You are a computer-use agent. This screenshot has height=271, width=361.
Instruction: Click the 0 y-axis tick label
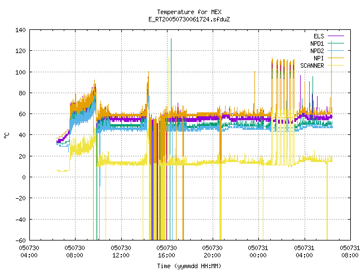pyautogui.click(x=24, y=177)
